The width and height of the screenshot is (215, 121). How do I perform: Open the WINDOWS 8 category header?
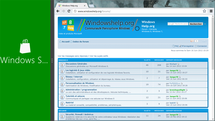click(63, 60)
